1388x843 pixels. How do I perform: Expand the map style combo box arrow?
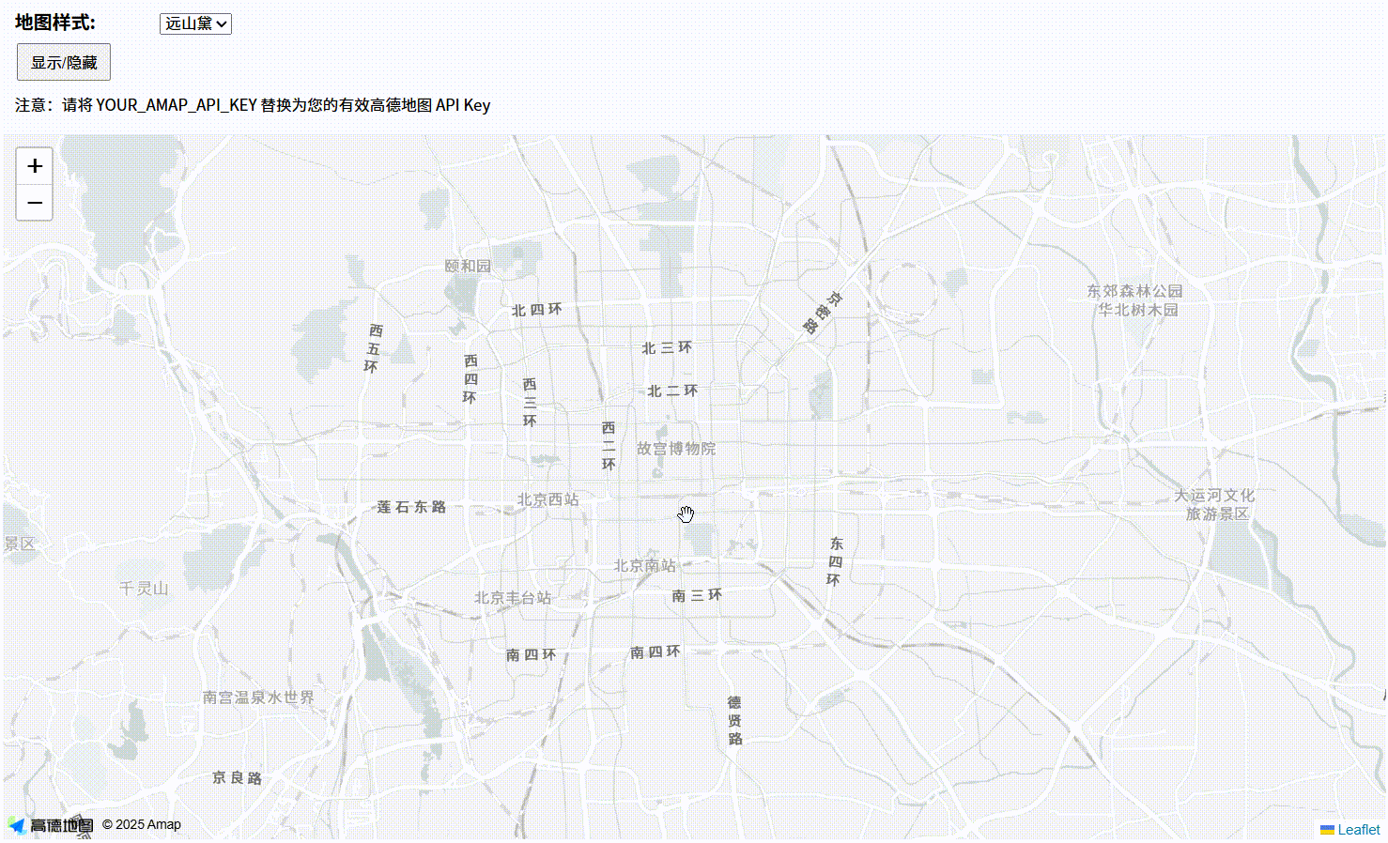tap(224, 23)
